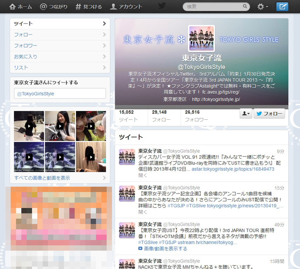This screenshot has height=269, width=300.
Task: Click the #TGSlive hashtag in 49分 tweet
Action: pyautogui.click(x=148, y=243)
